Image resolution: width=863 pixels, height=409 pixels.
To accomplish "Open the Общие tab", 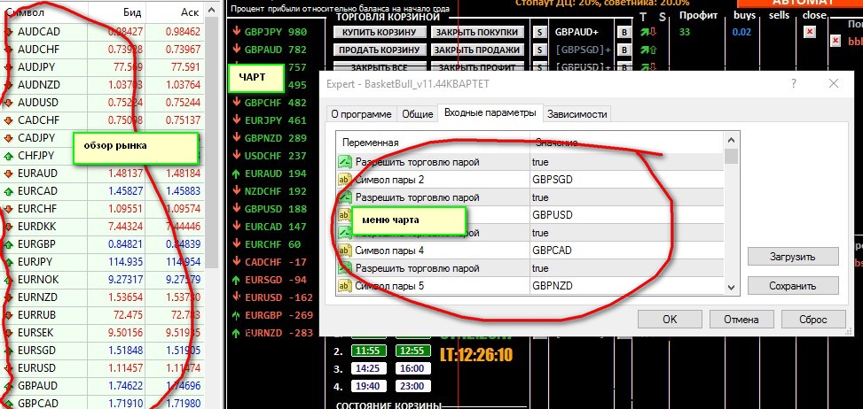I will tap(417, 114).
